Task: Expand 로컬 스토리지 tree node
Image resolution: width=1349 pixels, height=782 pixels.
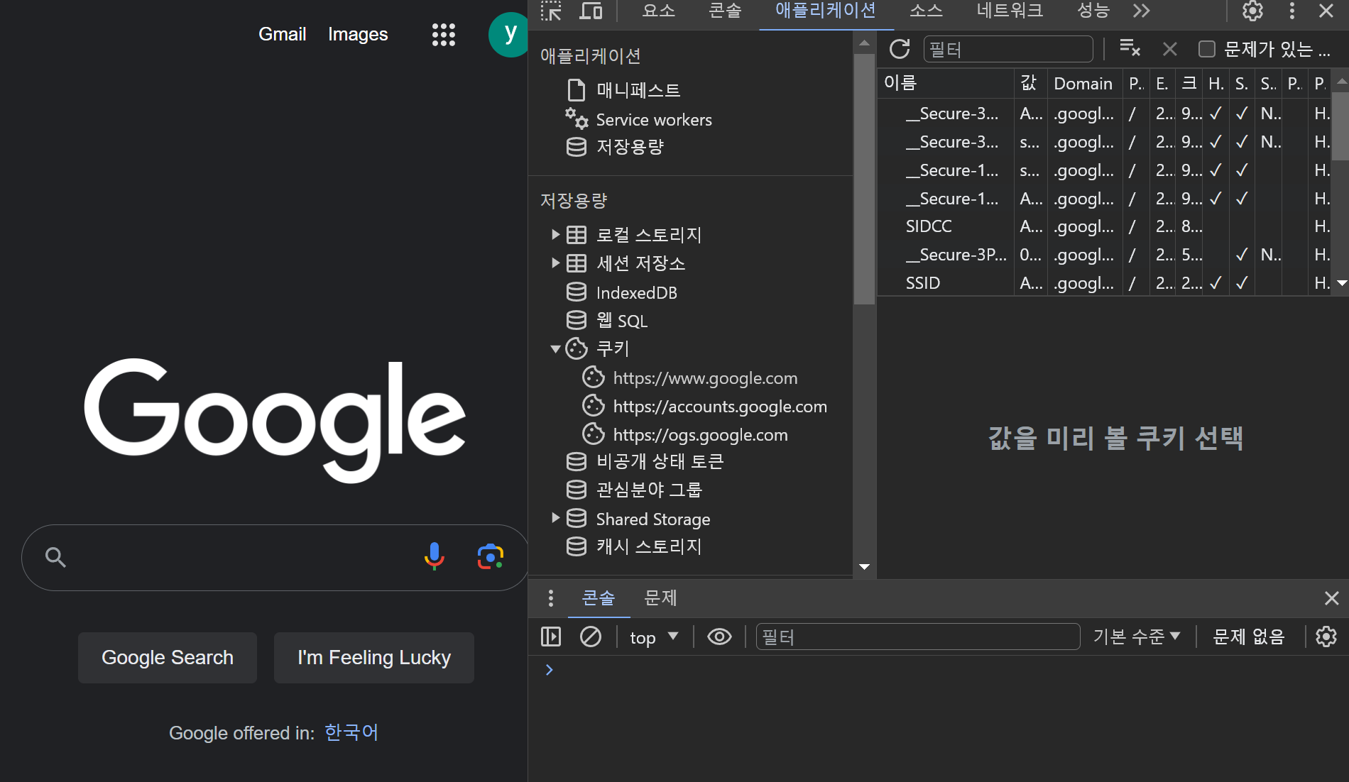Action: coord(556,234)
